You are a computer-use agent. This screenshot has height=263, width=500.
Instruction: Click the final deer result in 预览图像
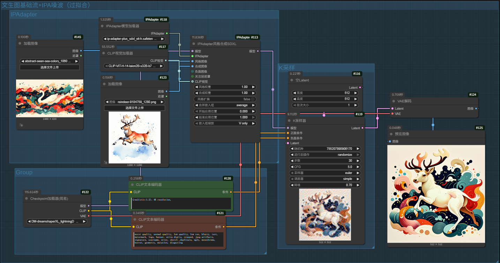436,194
